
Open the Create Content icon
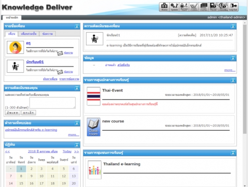point(194,7)
